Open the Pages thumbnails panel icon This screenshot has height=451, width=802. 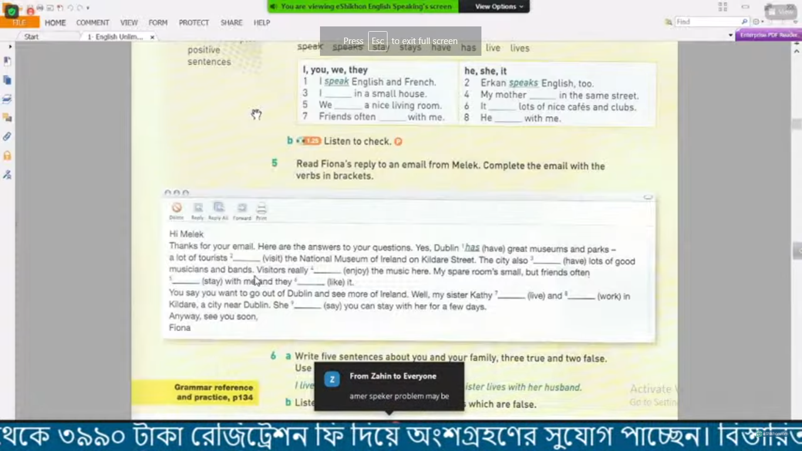(x=7, y=80)
